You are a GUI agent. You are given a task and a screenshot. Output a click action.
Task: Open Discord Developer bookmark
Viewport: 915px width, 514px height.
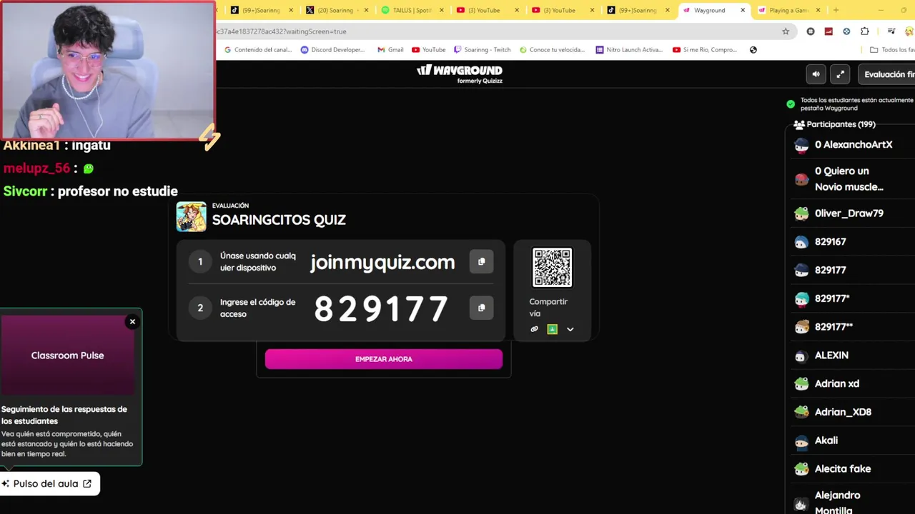pyautogui.click(x=333, y=50)
